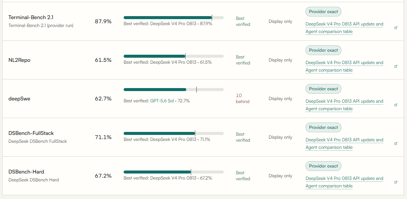Open Agent comparison table link in DSBench-FullStack row
The image size is (407, 199).
329,147
